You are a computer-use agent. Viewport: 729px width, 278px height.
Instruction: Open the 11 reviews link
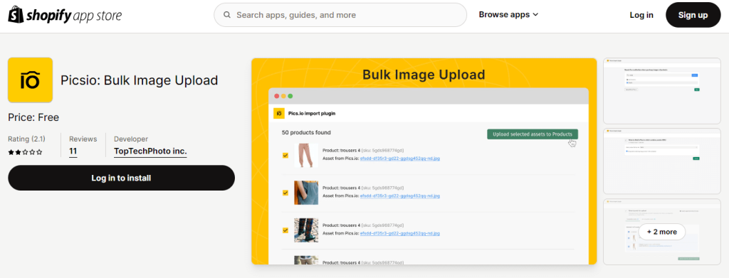(73, 151)
